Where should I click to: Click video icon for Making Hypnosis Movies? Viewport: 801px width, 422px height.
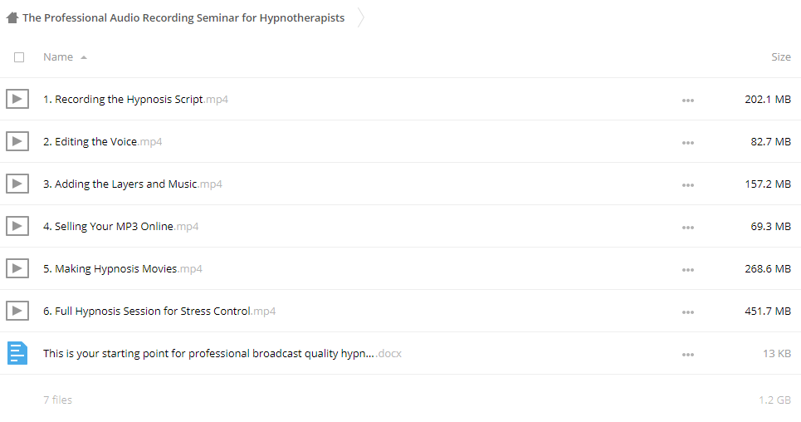coord(17,269)
